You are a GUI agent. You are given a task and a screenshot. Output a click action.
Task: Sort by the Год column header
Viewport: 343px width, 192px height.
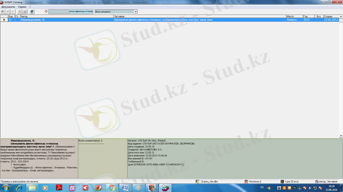(x=309, y=16)
